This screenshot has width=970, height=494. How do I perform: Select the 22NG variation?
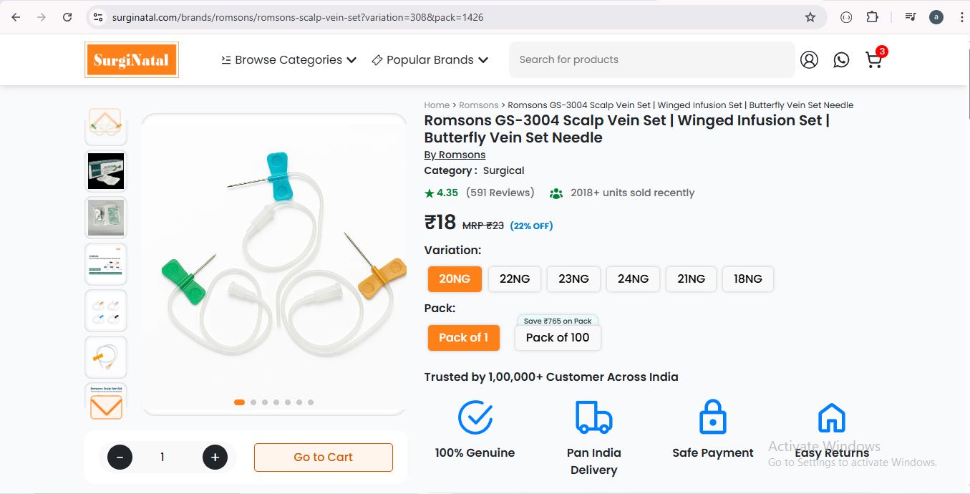514,279
